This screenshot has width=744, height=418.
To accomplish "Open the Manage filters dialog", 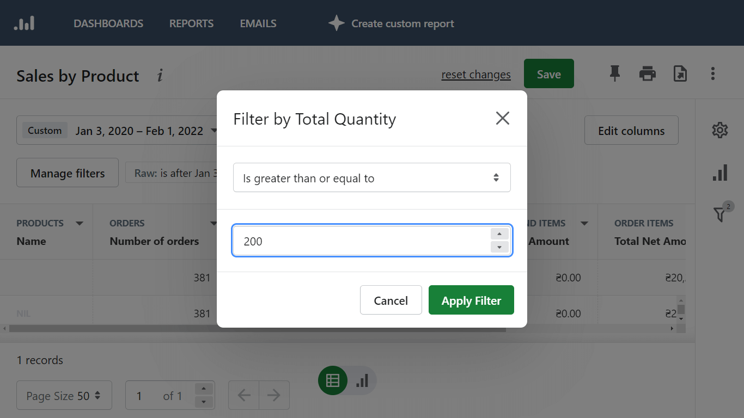I will click(67, 173).
